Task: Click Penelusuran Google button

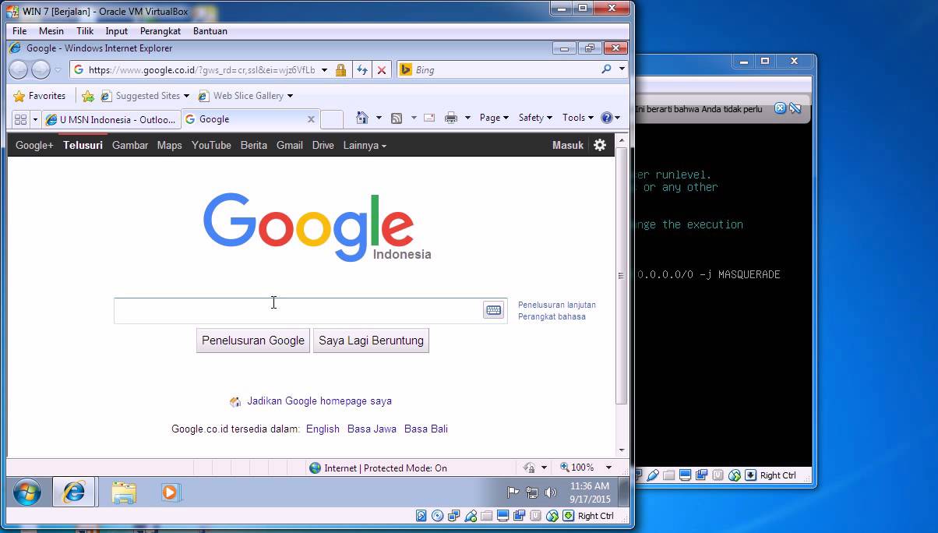Action: pyautogui.click(x=253, y=341)
